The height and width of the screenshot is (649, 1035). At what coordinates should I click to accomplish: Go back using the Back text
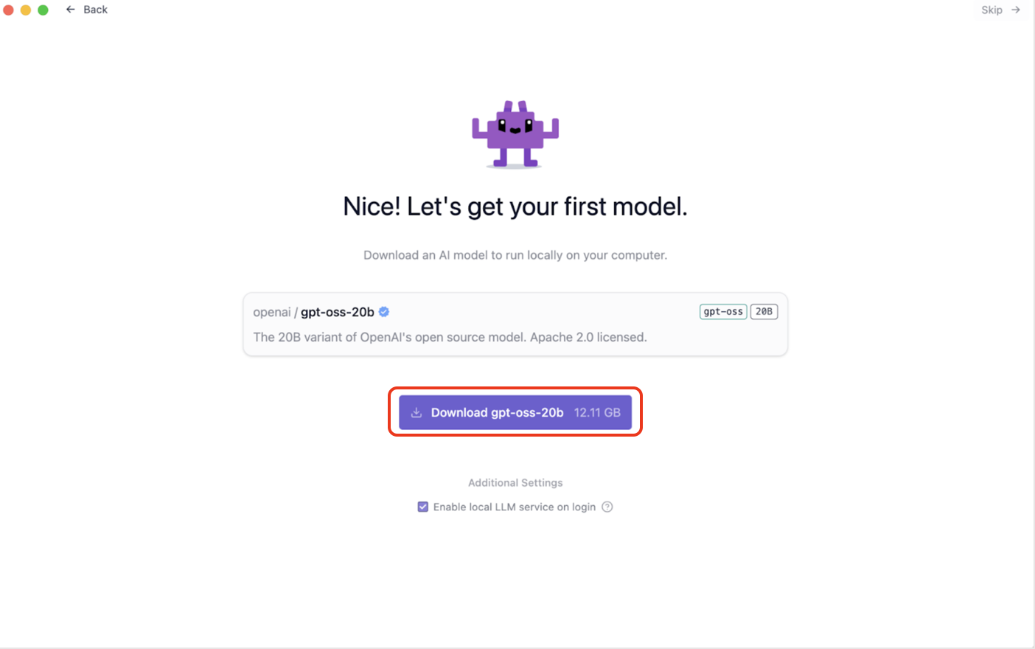click(96, 10)
